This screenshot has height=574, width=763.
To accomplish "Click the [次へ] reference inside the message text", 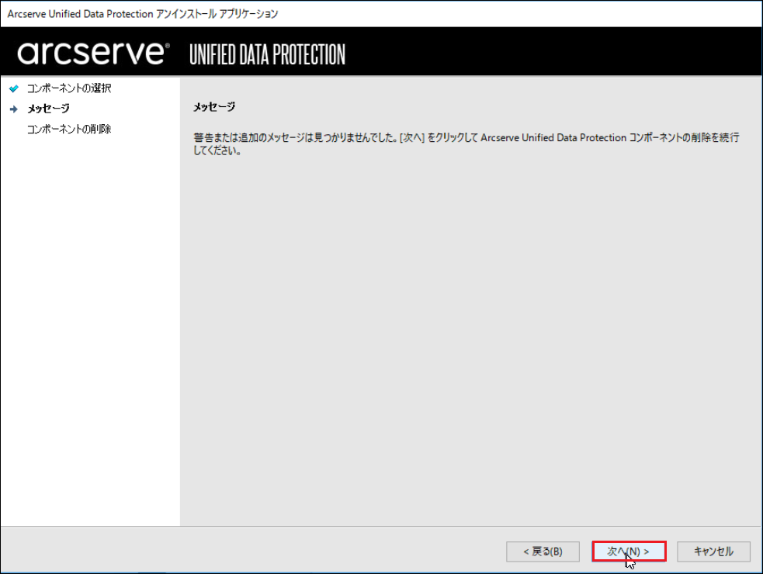I will 412,137.
